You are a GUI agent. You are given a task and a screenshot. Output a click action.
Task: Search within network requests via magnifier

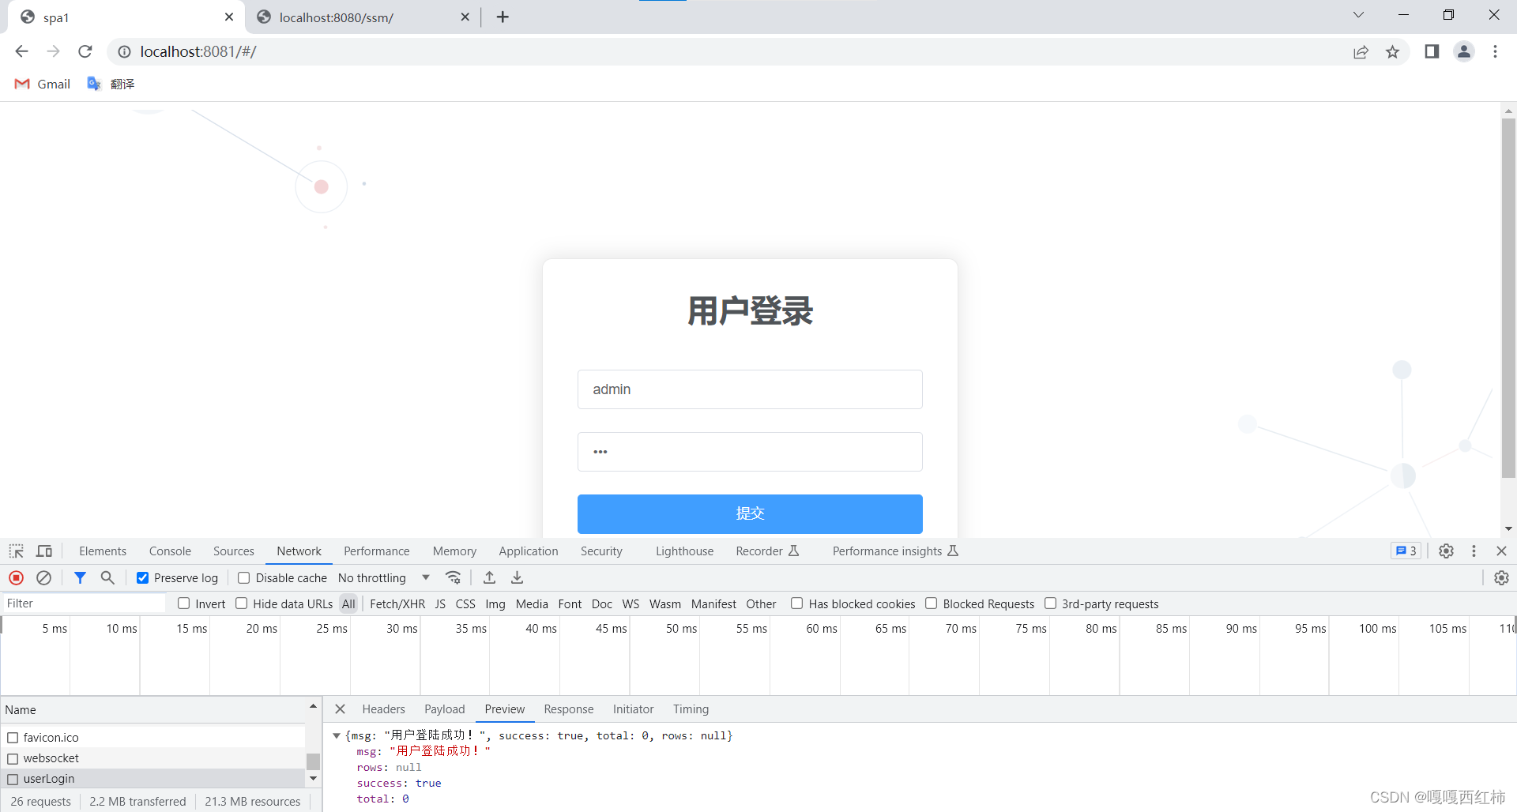pyautogui.click(x=107, y=577)
